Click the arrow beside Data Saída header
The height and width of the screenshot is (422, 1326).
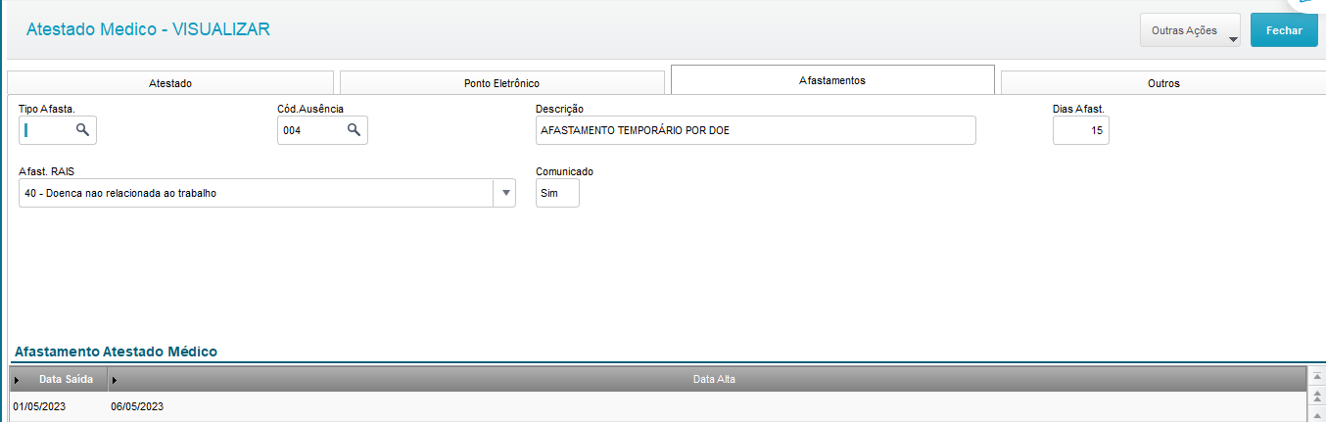(x=17, y=380)
